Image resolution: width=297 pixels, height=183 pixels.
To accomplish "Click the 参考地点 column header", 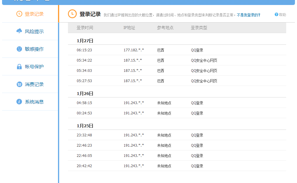I will coord(165,28).
